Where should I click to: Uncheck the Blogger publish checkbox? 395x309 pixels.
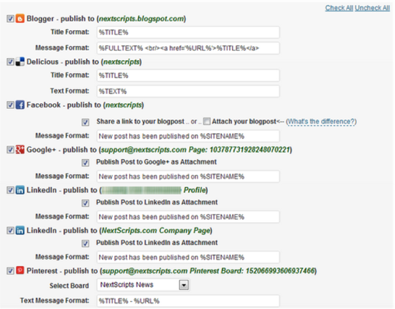pyautogui.click(x=10, y=19)
